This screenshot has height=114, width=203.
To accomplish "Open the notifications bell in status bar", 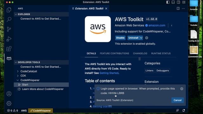I will pyautogui.click(x=184, y=111).
